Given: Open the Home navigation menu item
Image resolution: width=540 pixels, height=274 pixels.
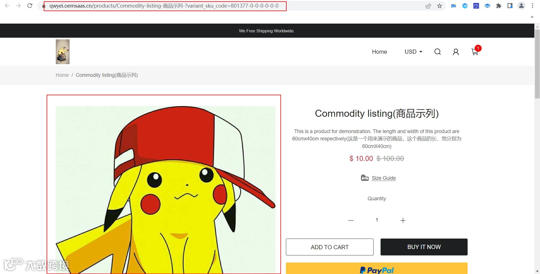Looking at the screenshot, I should point(379,52).
